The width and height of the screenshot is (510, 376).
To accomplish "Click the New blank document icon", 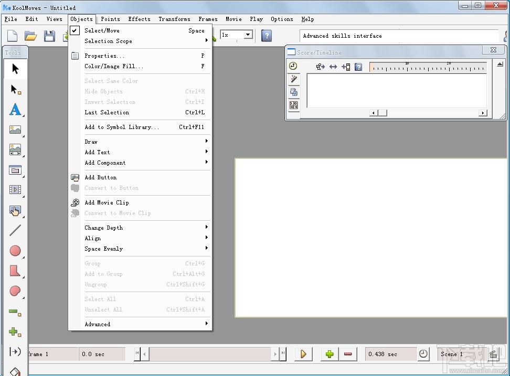I will (12, 36).
